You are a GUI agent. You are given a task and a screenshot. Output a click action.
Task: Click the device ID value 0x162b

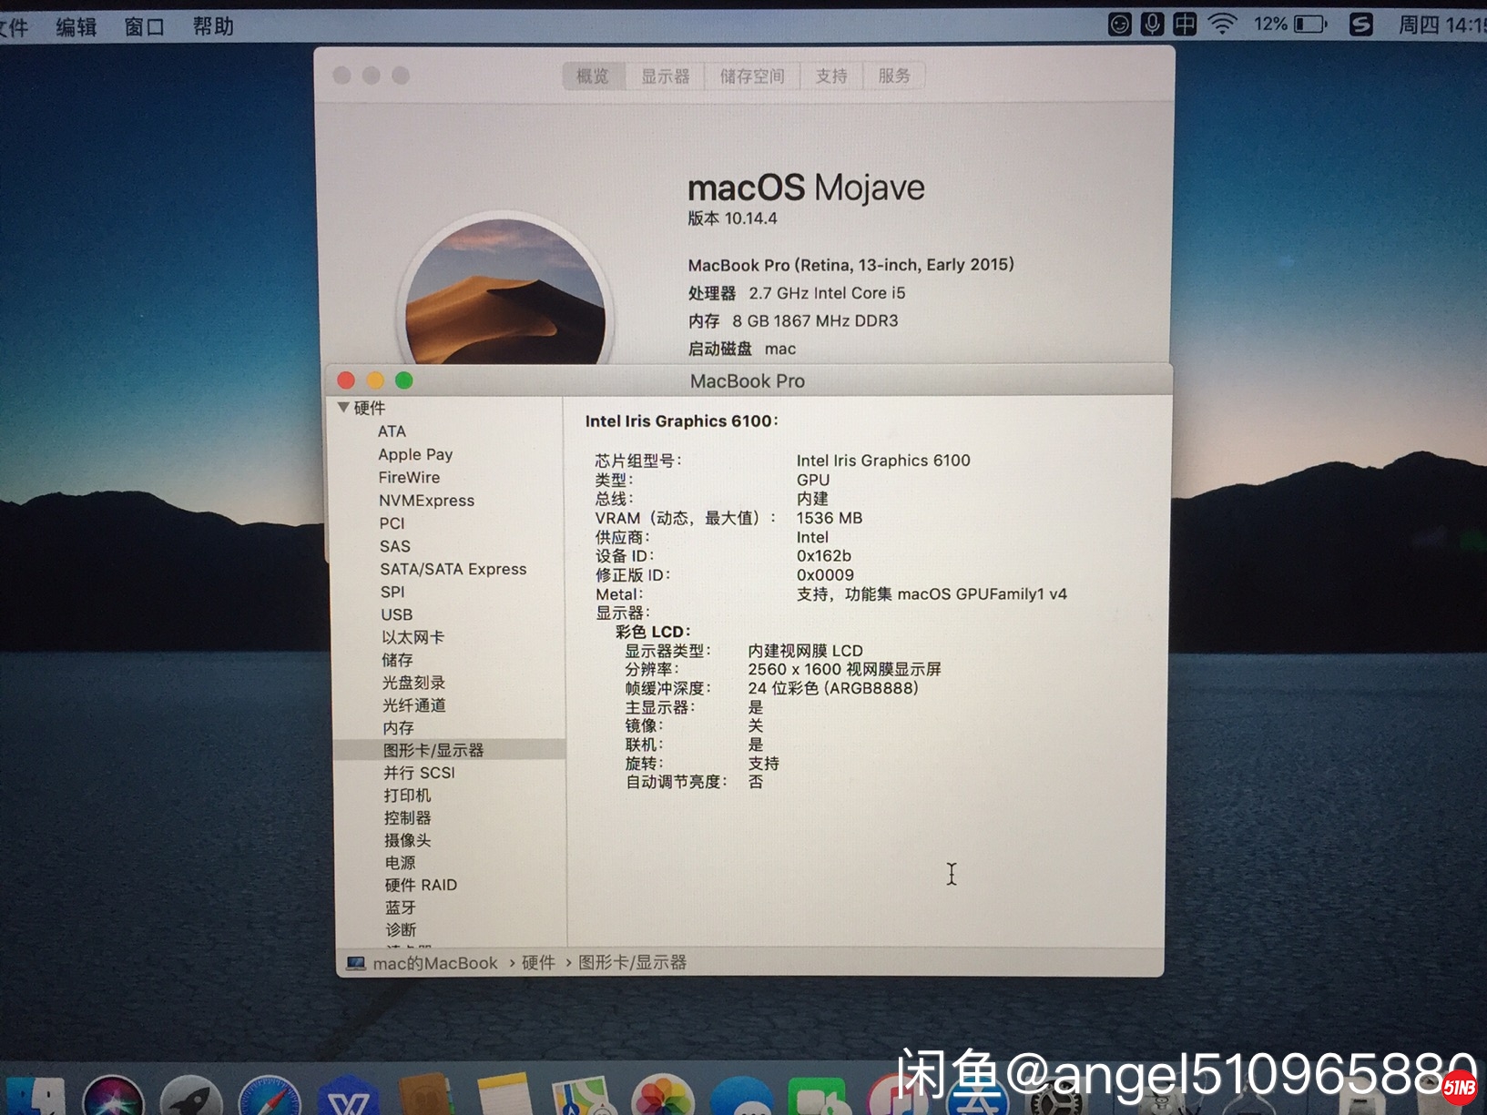(824, 556)
